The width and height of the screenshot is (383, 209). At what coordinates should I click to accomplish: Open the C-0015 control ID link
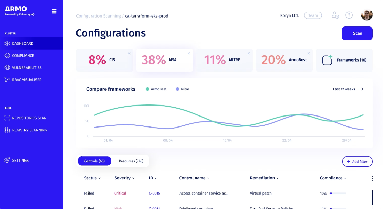coord(154,193)
